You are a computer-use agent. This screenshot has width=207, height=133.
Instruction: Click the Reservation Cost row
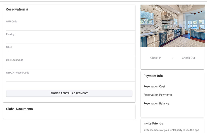[174, 86]
